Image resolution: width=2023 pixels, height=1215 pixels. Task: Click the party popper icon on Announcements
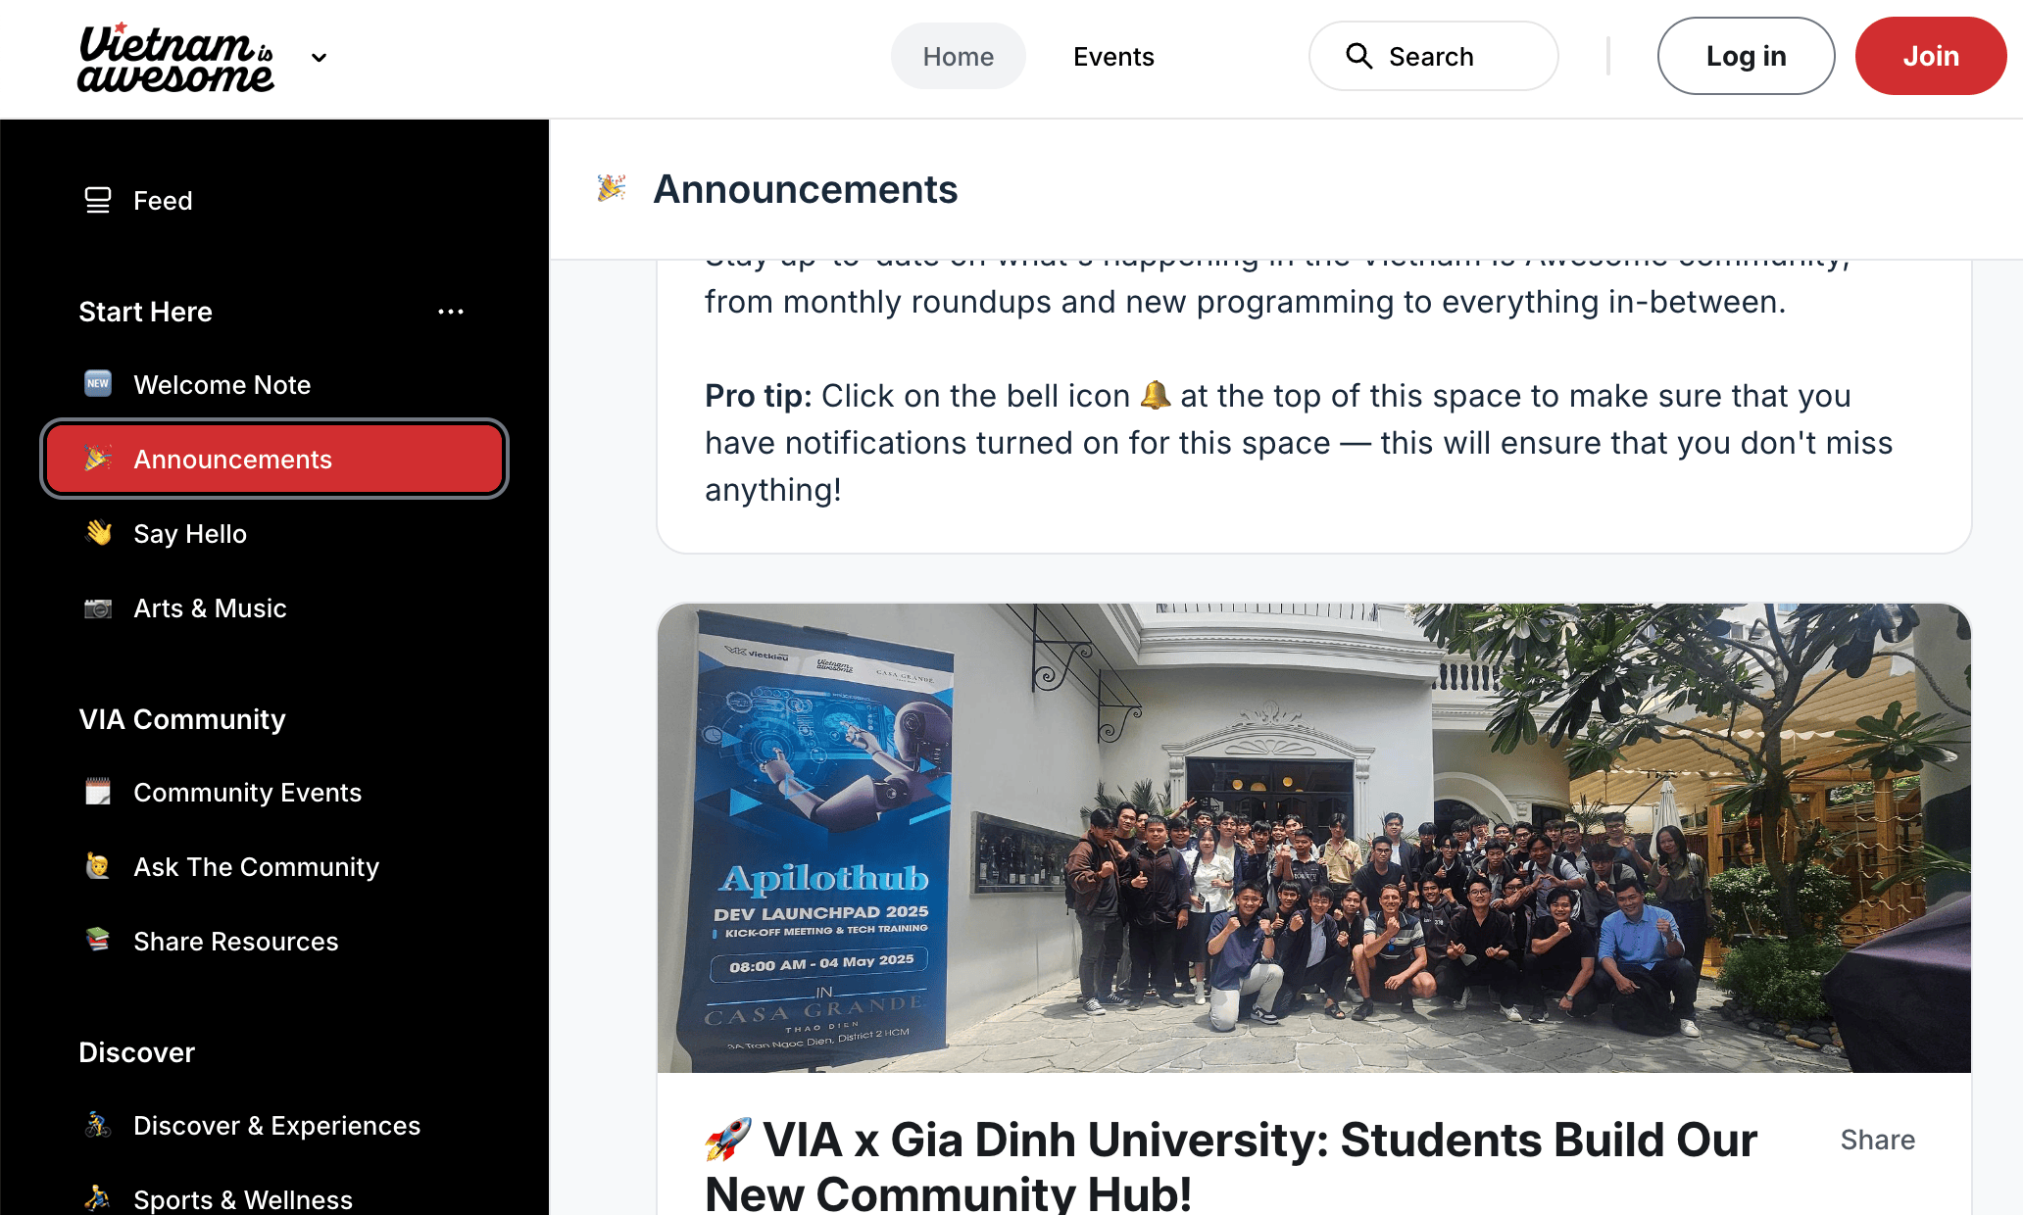98,459
